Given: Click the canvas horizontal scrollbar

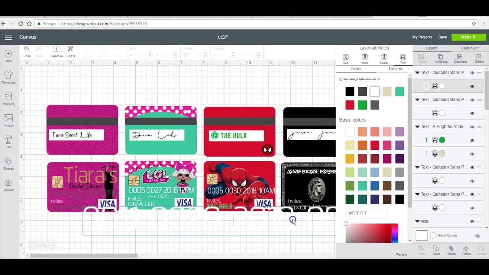Looking at the screenshot, I should pyautogui.click(x=84, y=256).
